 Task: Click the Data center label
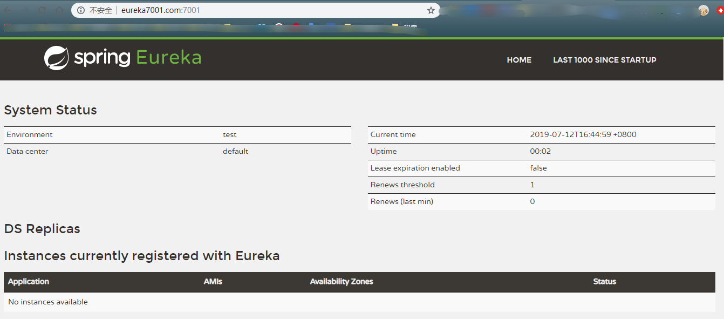pos(28,151)
